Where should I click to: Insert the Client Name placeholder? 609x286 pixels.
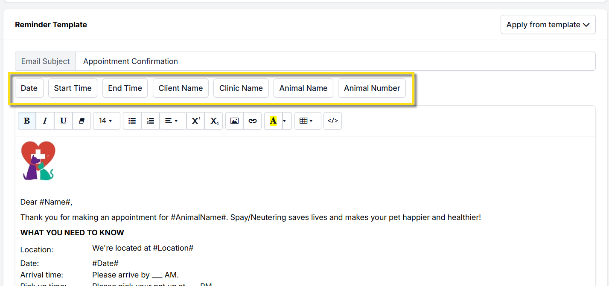tap(181, 88)
